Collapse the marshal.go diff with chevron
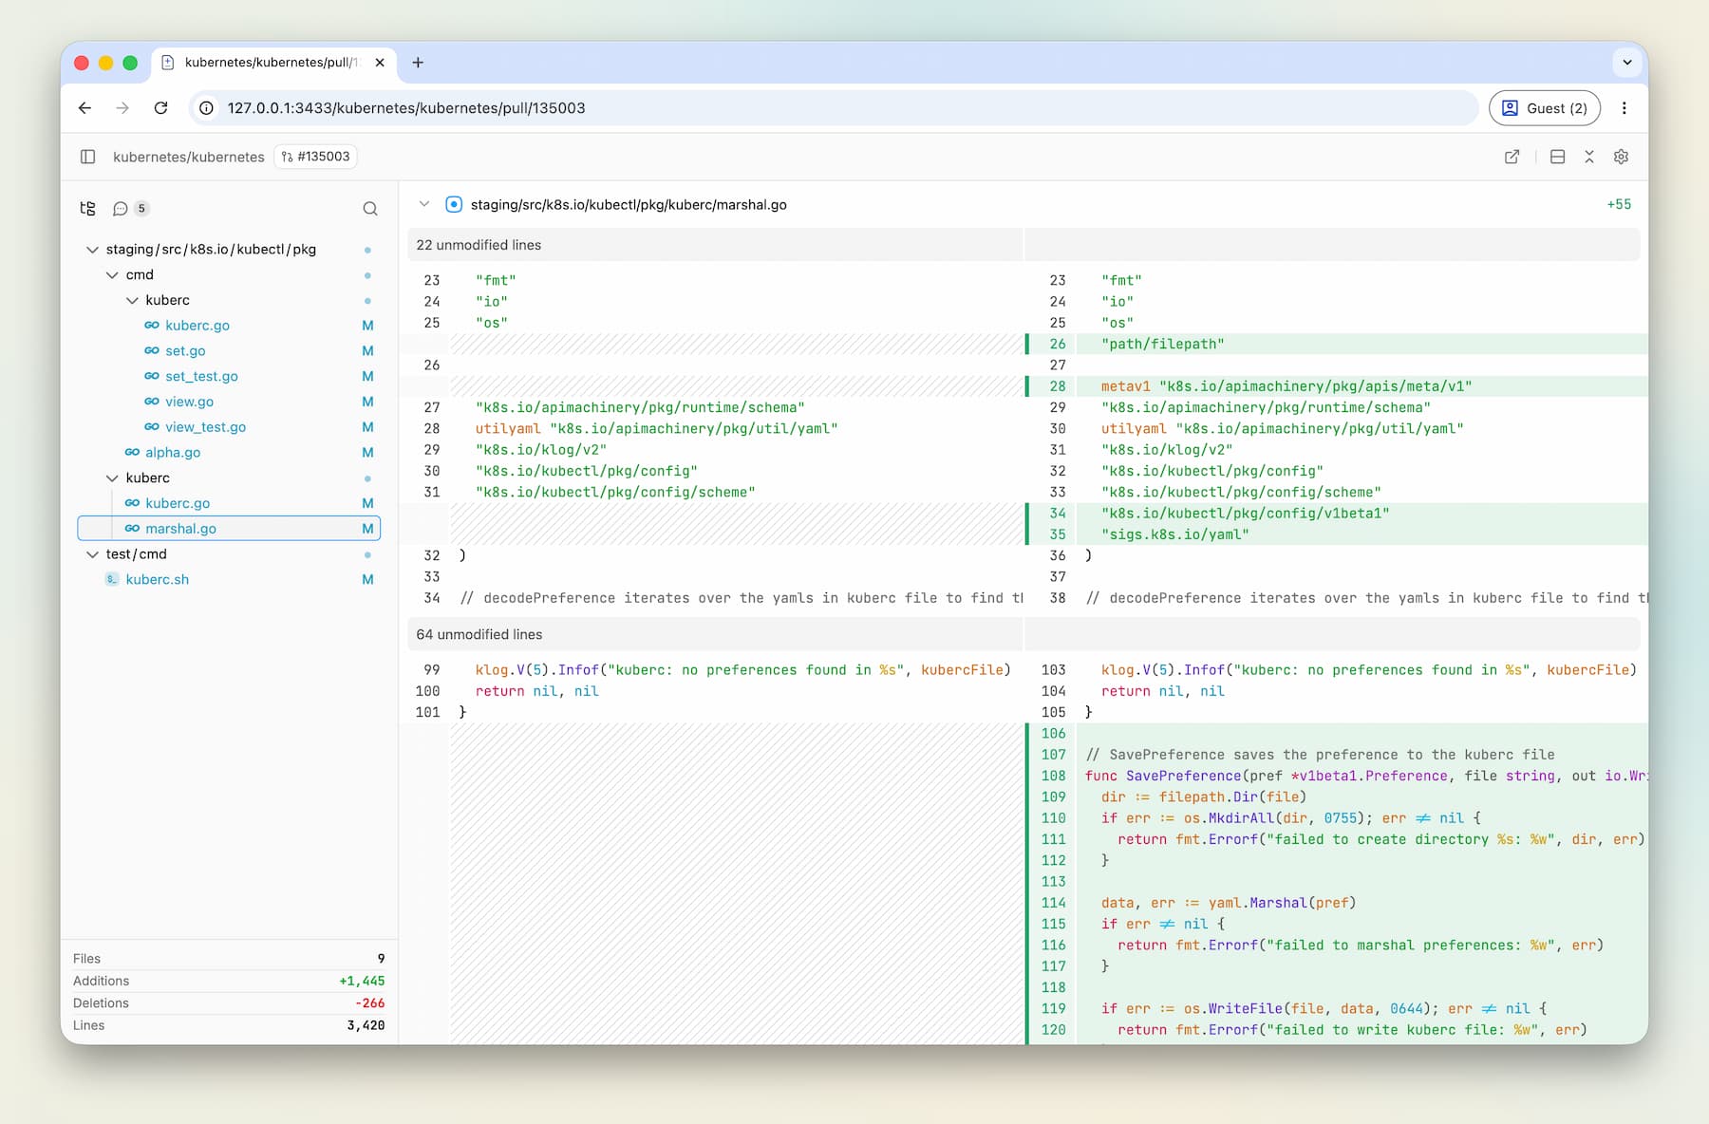Image resolution: width=1709 pixels, height=1124 pixels. click(x=424, y=204)
